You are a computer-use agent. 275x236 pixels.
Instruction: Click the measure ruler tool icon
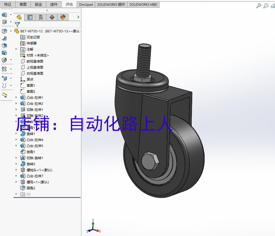(x=5, y=95)
